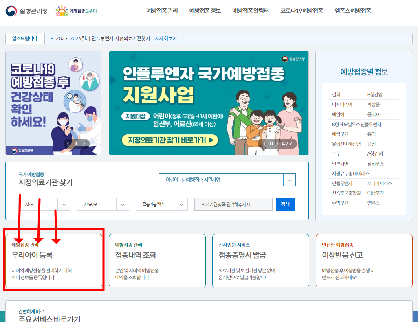Expand the 접종가능 백신 vaccine dropdown
Image resolution: width=418 pixels, height=322 pixels.
161,204
